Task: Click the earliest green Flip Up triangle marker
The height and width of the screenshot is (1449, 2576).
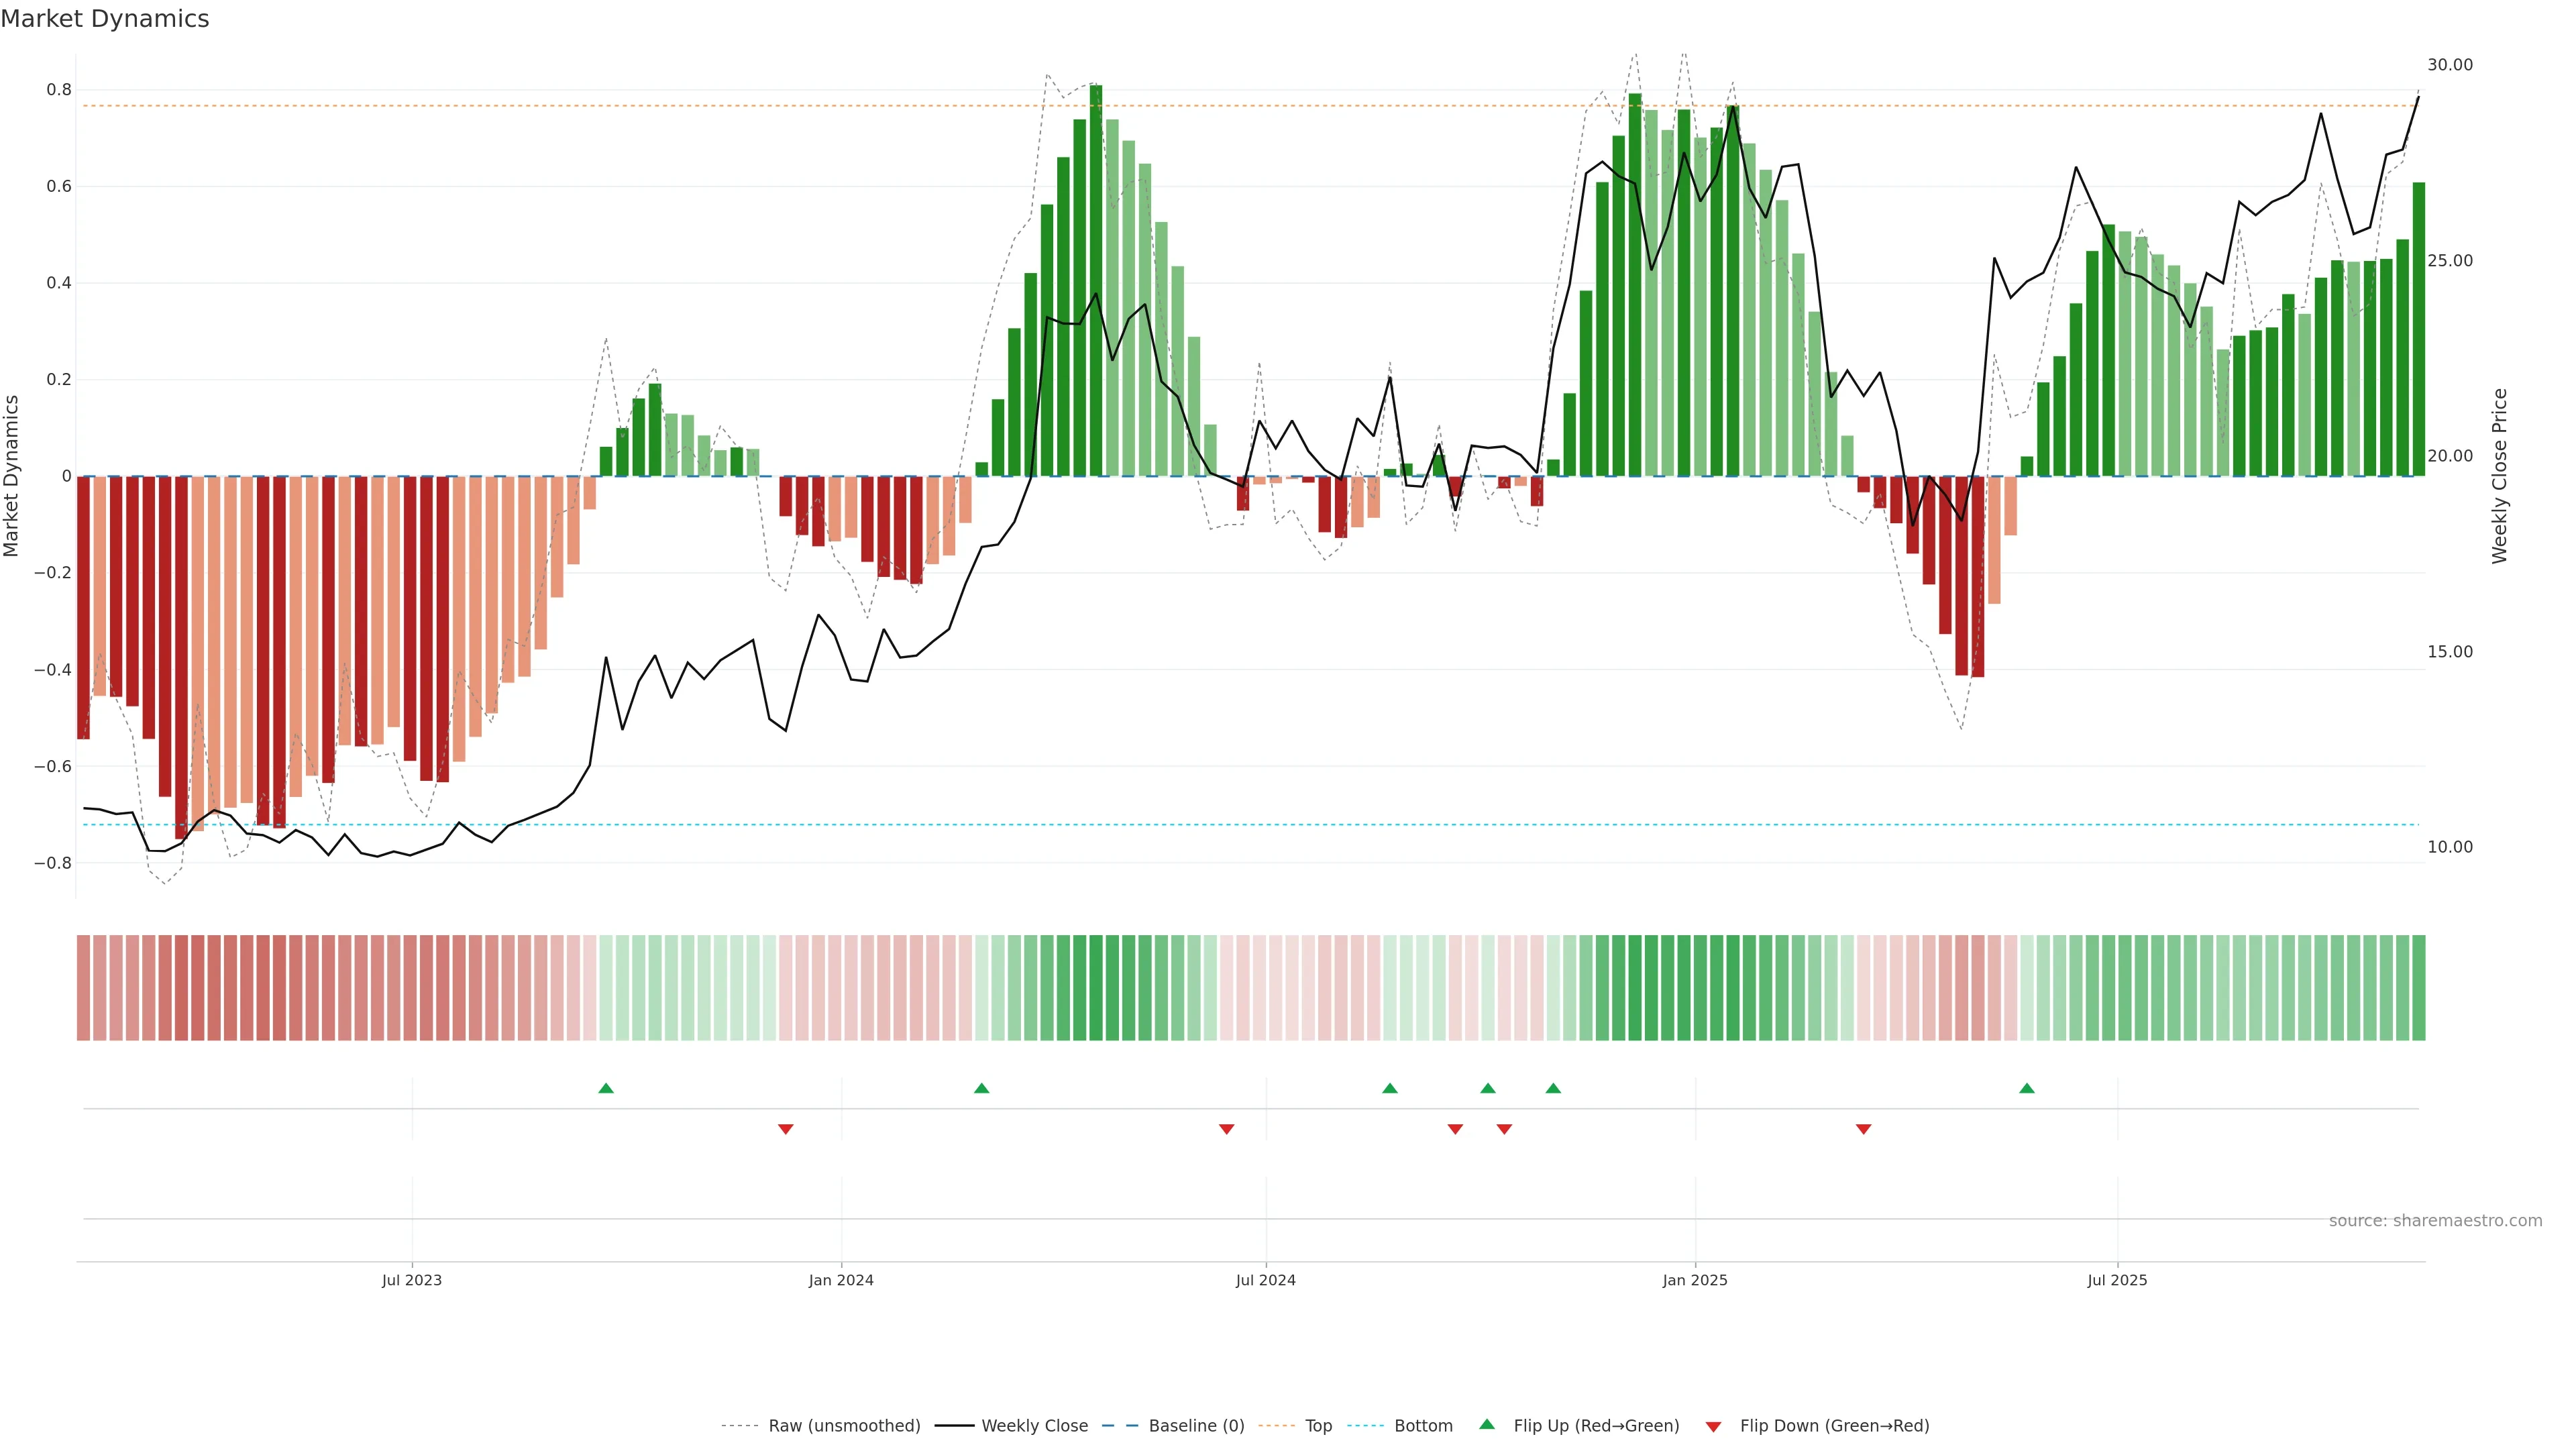Action: [606, 1088]
